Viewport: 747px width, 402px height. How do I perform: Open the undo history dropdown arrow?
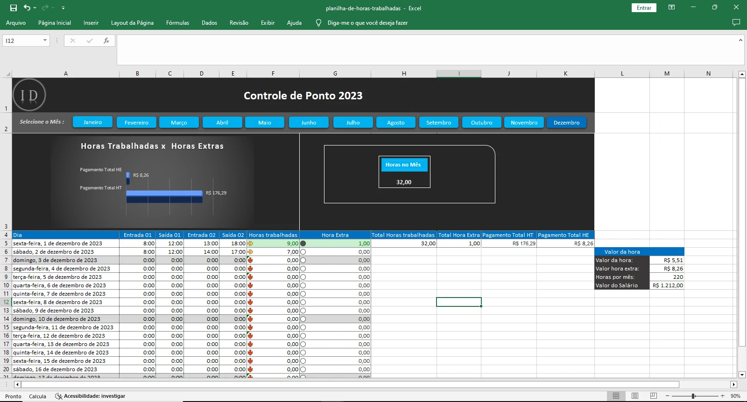pos(35,7)
